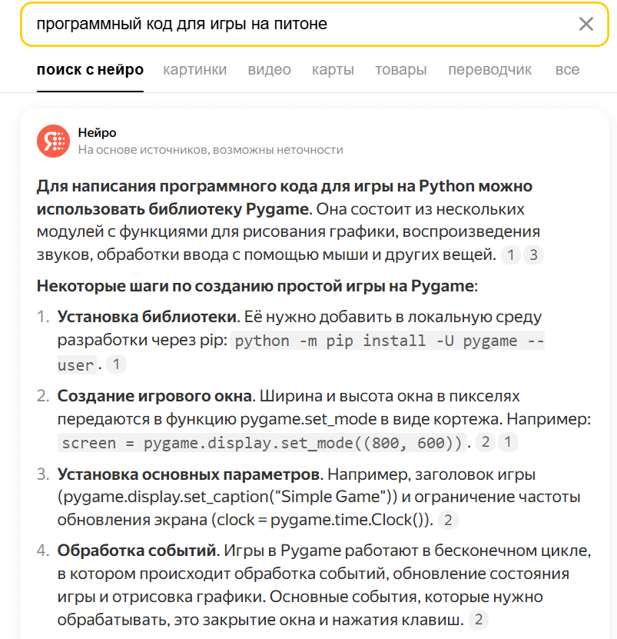Go to the "карты" tab
Image resolution: width=617 pixels, height=639 pixels.
[333, 70]
